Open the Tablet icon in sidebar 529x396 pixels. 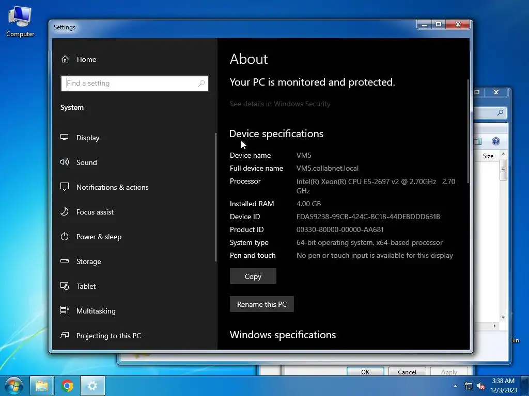[x=65, y=286]
